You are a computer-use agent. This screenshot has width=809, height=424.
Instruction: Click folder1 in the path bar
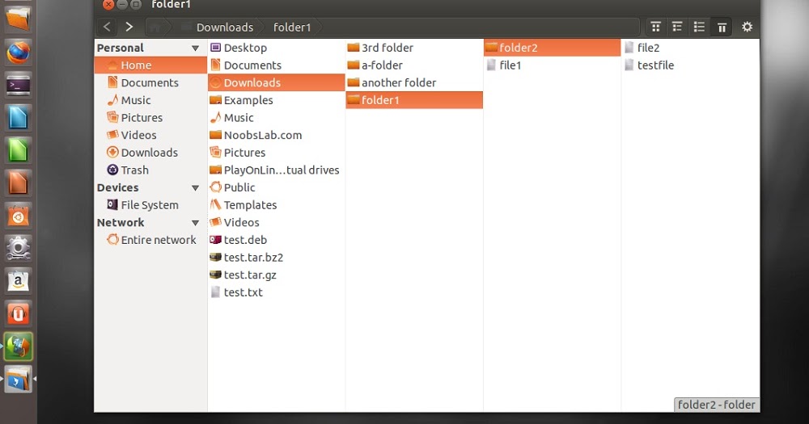pos(292,27)
